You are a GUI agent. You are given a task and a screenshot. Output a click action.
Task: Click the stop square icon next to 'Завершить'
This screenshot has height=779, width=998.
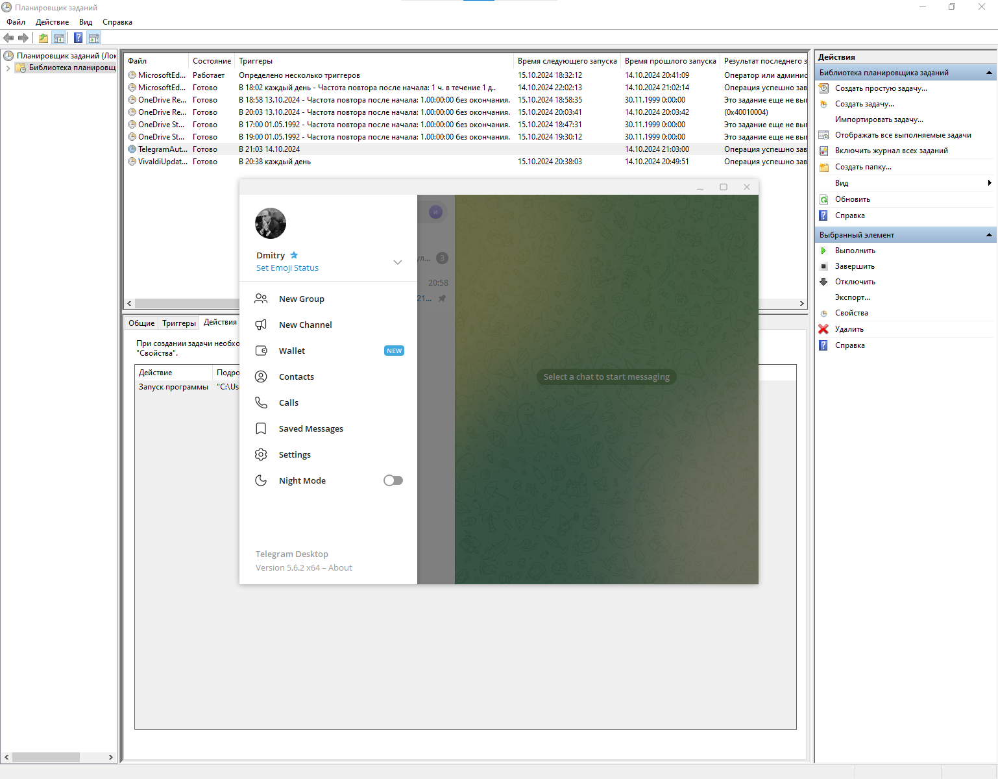point(823,266)
